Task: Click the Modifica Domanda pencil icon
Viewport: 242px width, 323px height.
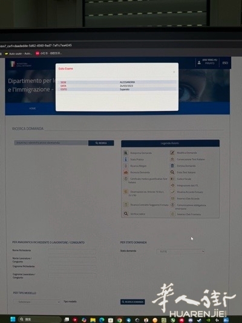Action: coord(172,153)
